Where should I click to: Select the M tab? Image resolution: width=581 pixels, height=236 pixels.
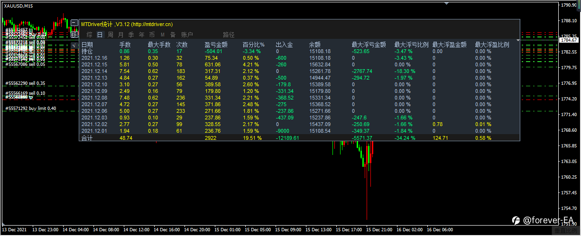(163, 35)
